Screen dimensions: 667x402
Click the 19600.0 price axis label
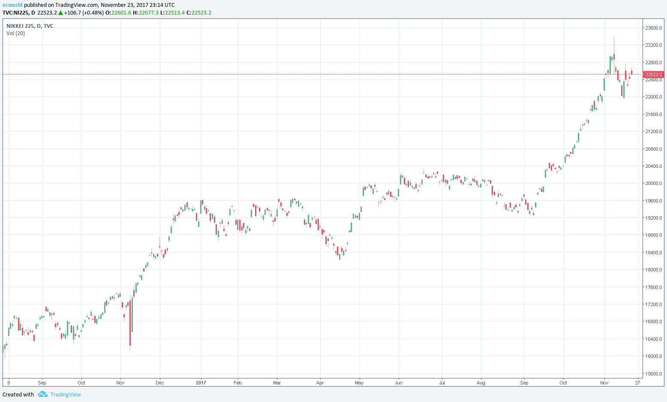click(x=654, y=201)
